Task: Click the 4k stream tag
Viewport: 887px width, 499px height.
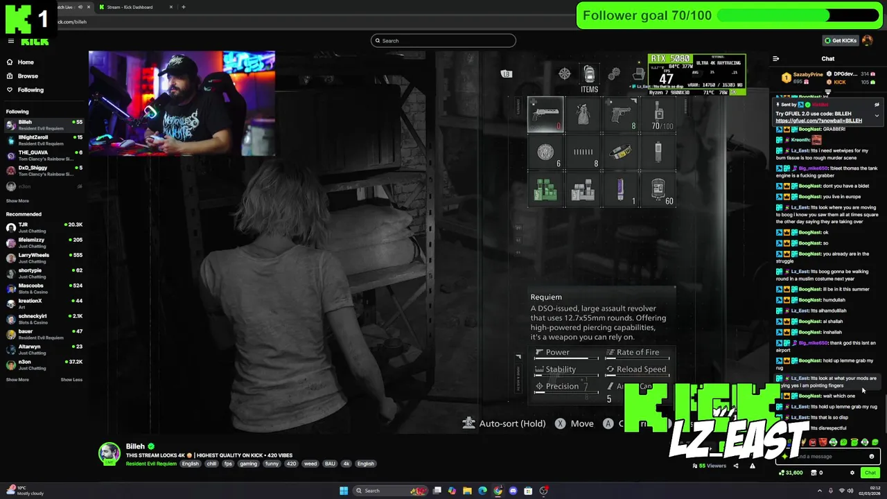Action: (x=346, y=464)
